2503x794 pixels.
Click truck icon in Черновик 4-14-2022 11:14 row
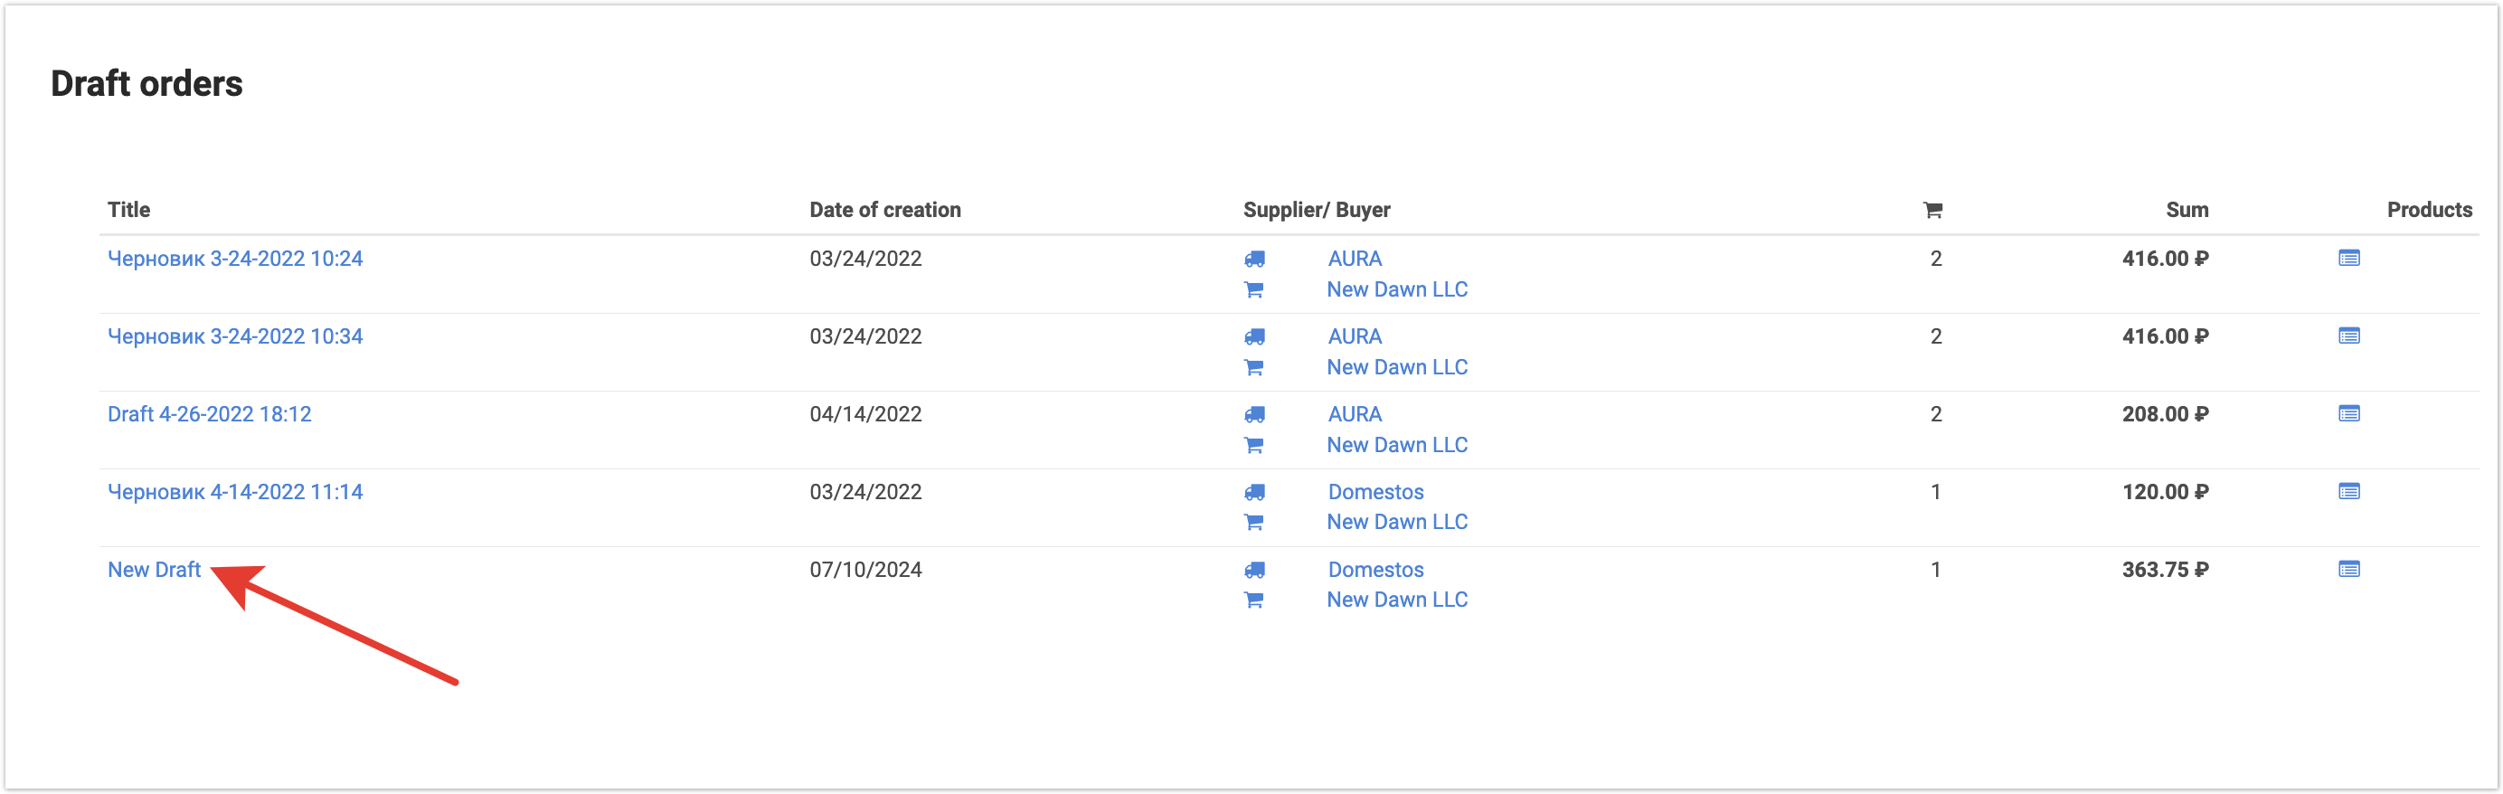(x=1254, y=493)
